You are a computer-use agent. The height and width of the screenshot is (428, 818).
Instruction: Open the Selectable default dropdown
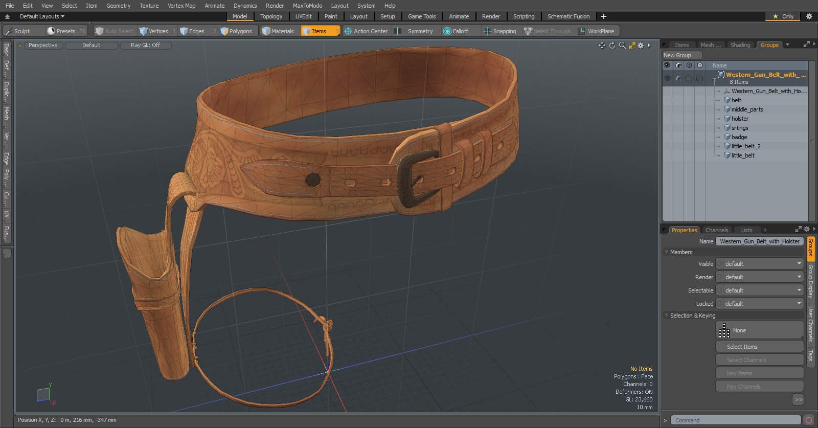click(x=760, y=290)
